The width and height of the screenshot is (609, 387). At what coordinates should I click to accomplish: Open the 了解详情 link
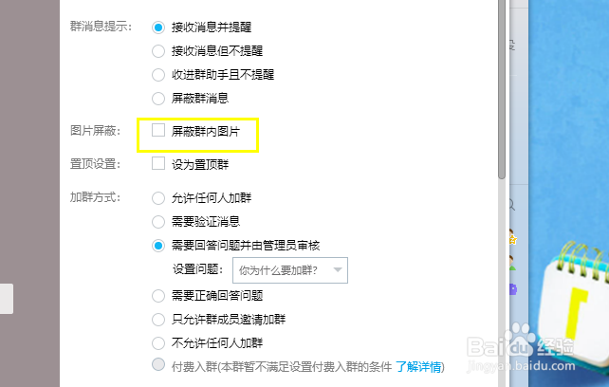tap(418, 367)
